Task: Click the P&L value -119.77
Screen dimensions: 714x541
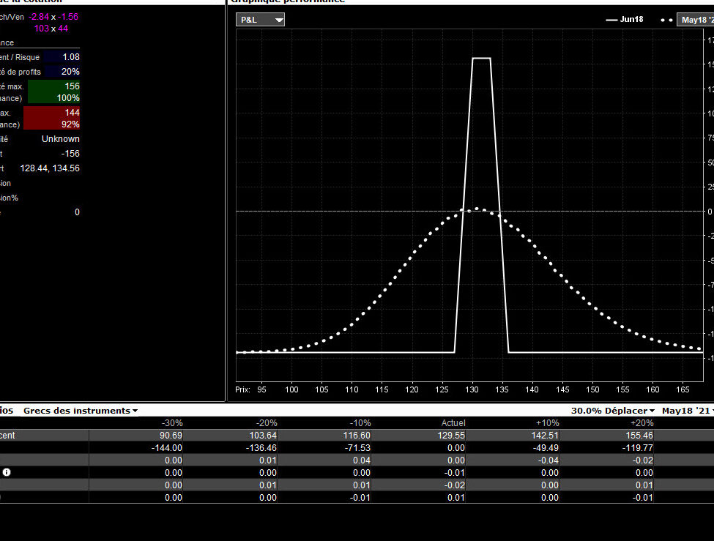Action: (637, 447)
